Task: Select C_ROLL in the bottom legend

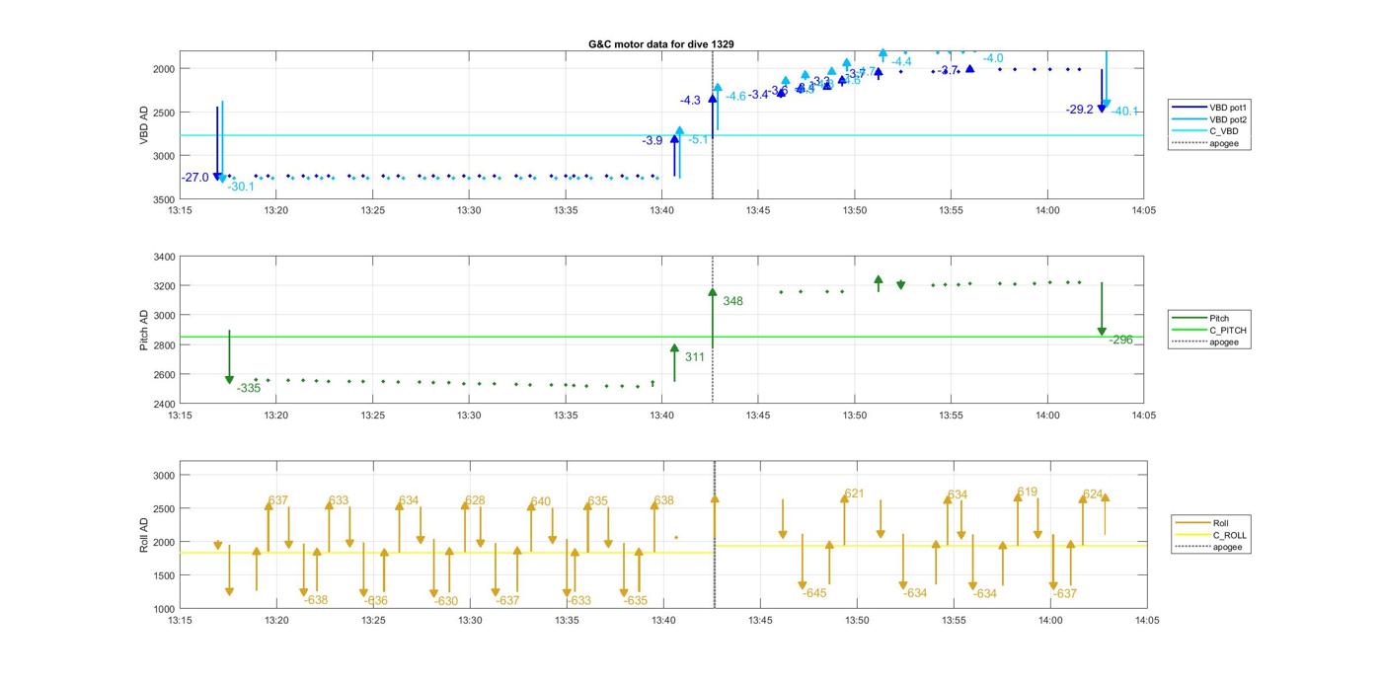Action: click(1229, 535)
